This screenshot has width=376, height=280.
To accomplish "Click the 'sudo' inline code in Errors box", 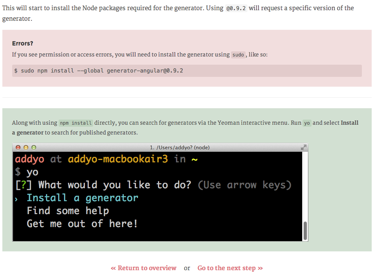I will pos(238,55).
